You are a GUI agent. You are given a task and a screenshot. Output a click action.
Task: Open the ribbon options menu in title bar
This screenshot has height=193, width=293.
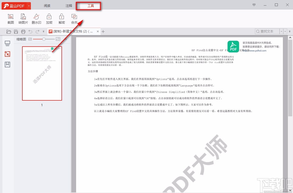[x=254, y=5]
